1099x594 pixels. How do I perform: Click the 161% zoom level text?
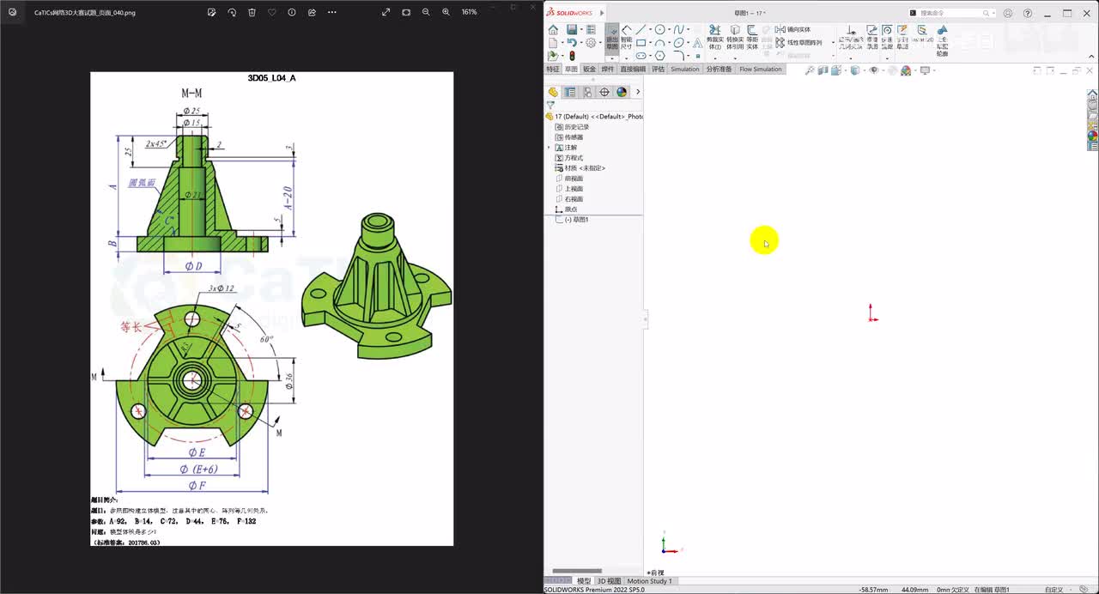click(x=469, y=12)
